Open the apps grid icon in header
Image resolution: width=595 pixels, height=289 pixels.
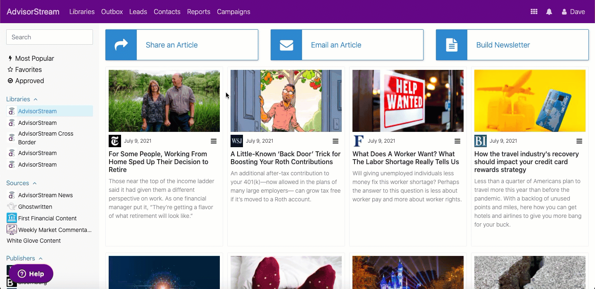coord(534,12)
